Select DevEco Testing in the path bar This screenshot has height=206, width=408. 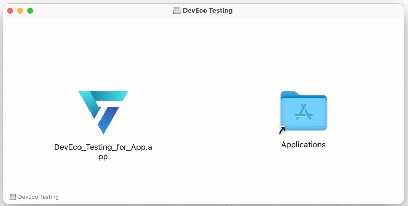point(38,197)
